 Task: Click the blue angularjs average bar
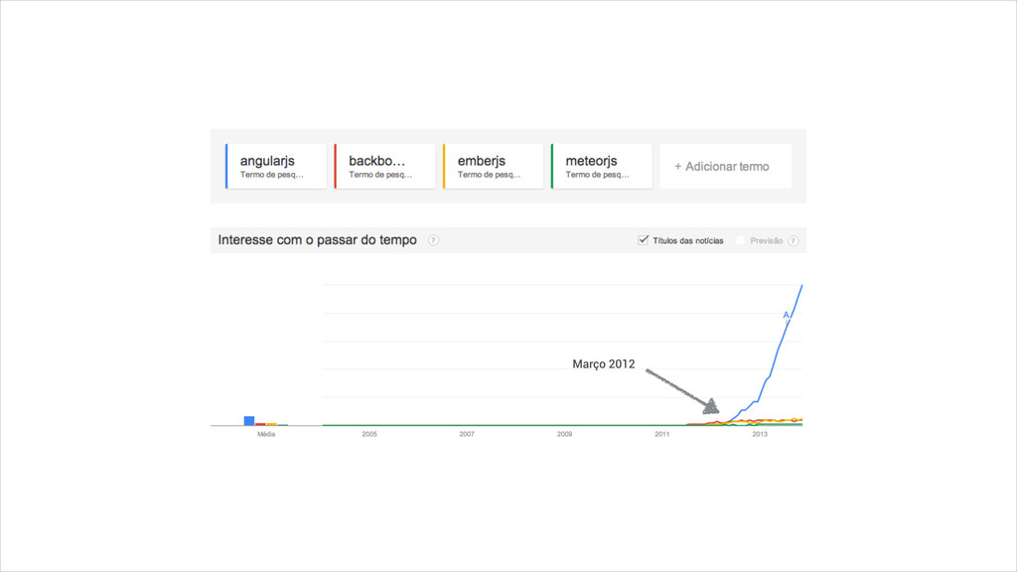[x=249, y=421]
